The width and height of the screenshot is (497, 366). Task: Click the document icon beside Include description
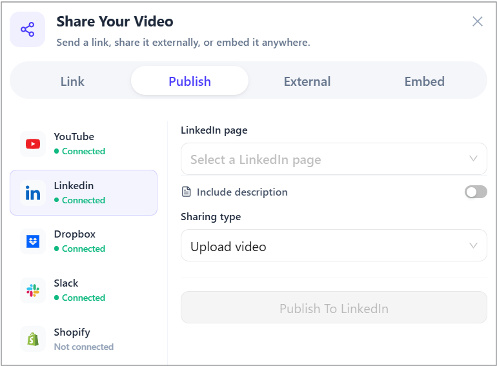click(187, 192)
